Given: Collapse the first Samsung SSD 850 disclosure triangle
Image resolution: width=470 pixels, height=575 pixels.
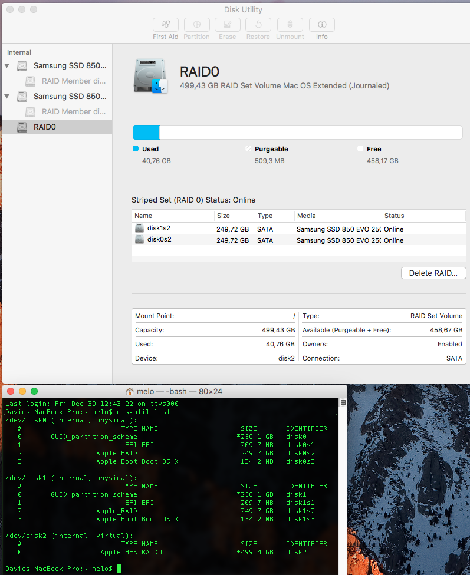Looking at the screenshot, I should pyautogui.click(x=7, y=65).
